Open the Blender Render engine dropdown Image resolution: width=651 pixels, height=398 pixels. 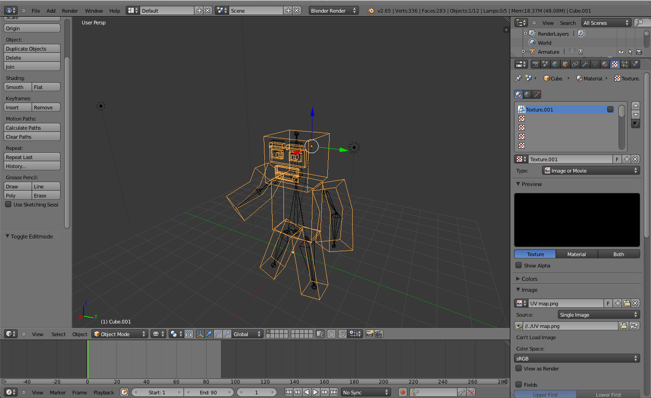[333, 10]
